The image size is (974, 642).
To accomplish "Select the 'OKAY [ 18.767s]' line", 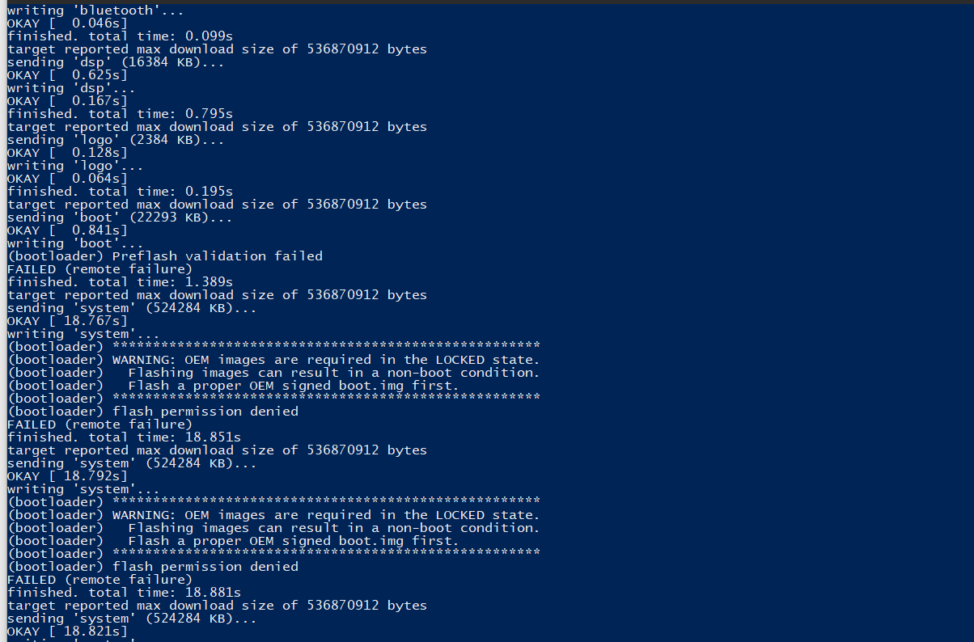I will coord(68,321).
